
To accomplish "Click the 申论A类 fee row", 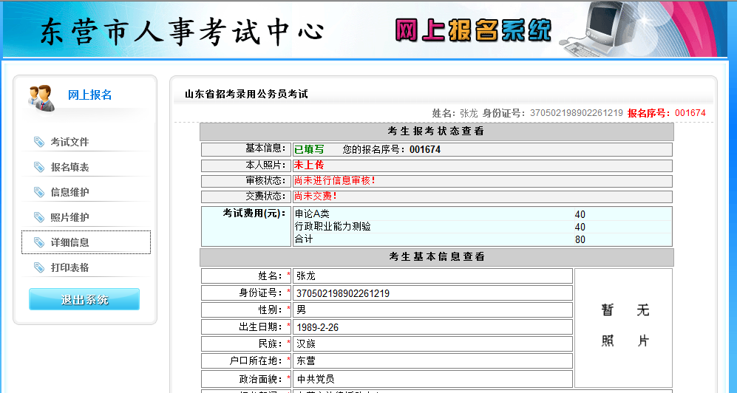I will [482, 214].
